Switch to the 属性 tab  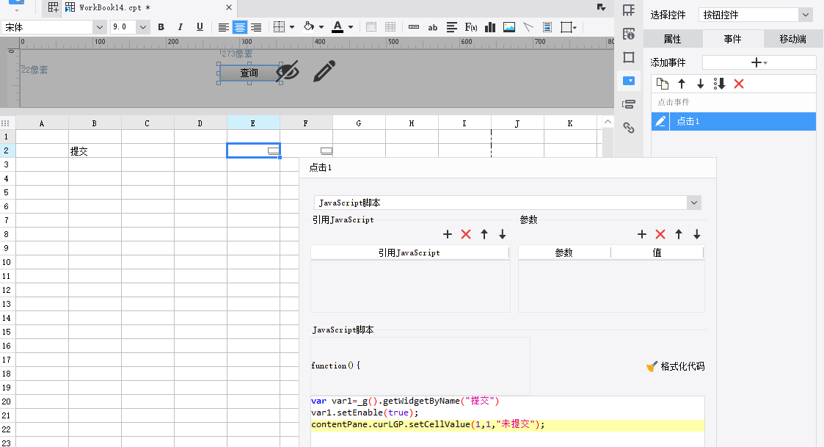point(673,39)
